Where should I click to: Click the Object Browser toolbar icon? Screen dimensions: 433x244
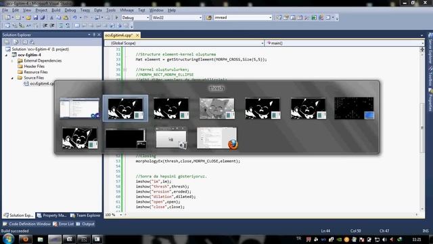(x=300, y=18)
